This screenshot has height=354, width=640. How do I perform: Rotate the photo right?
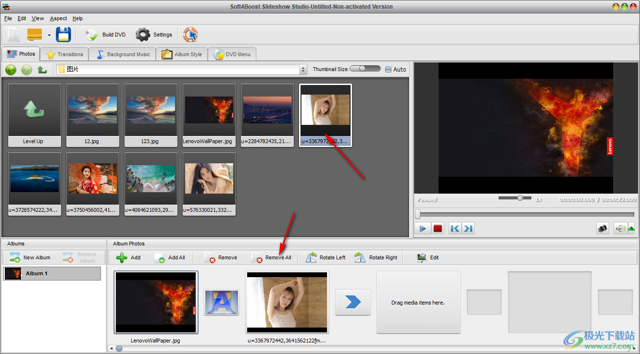click(x=376, y=257)
